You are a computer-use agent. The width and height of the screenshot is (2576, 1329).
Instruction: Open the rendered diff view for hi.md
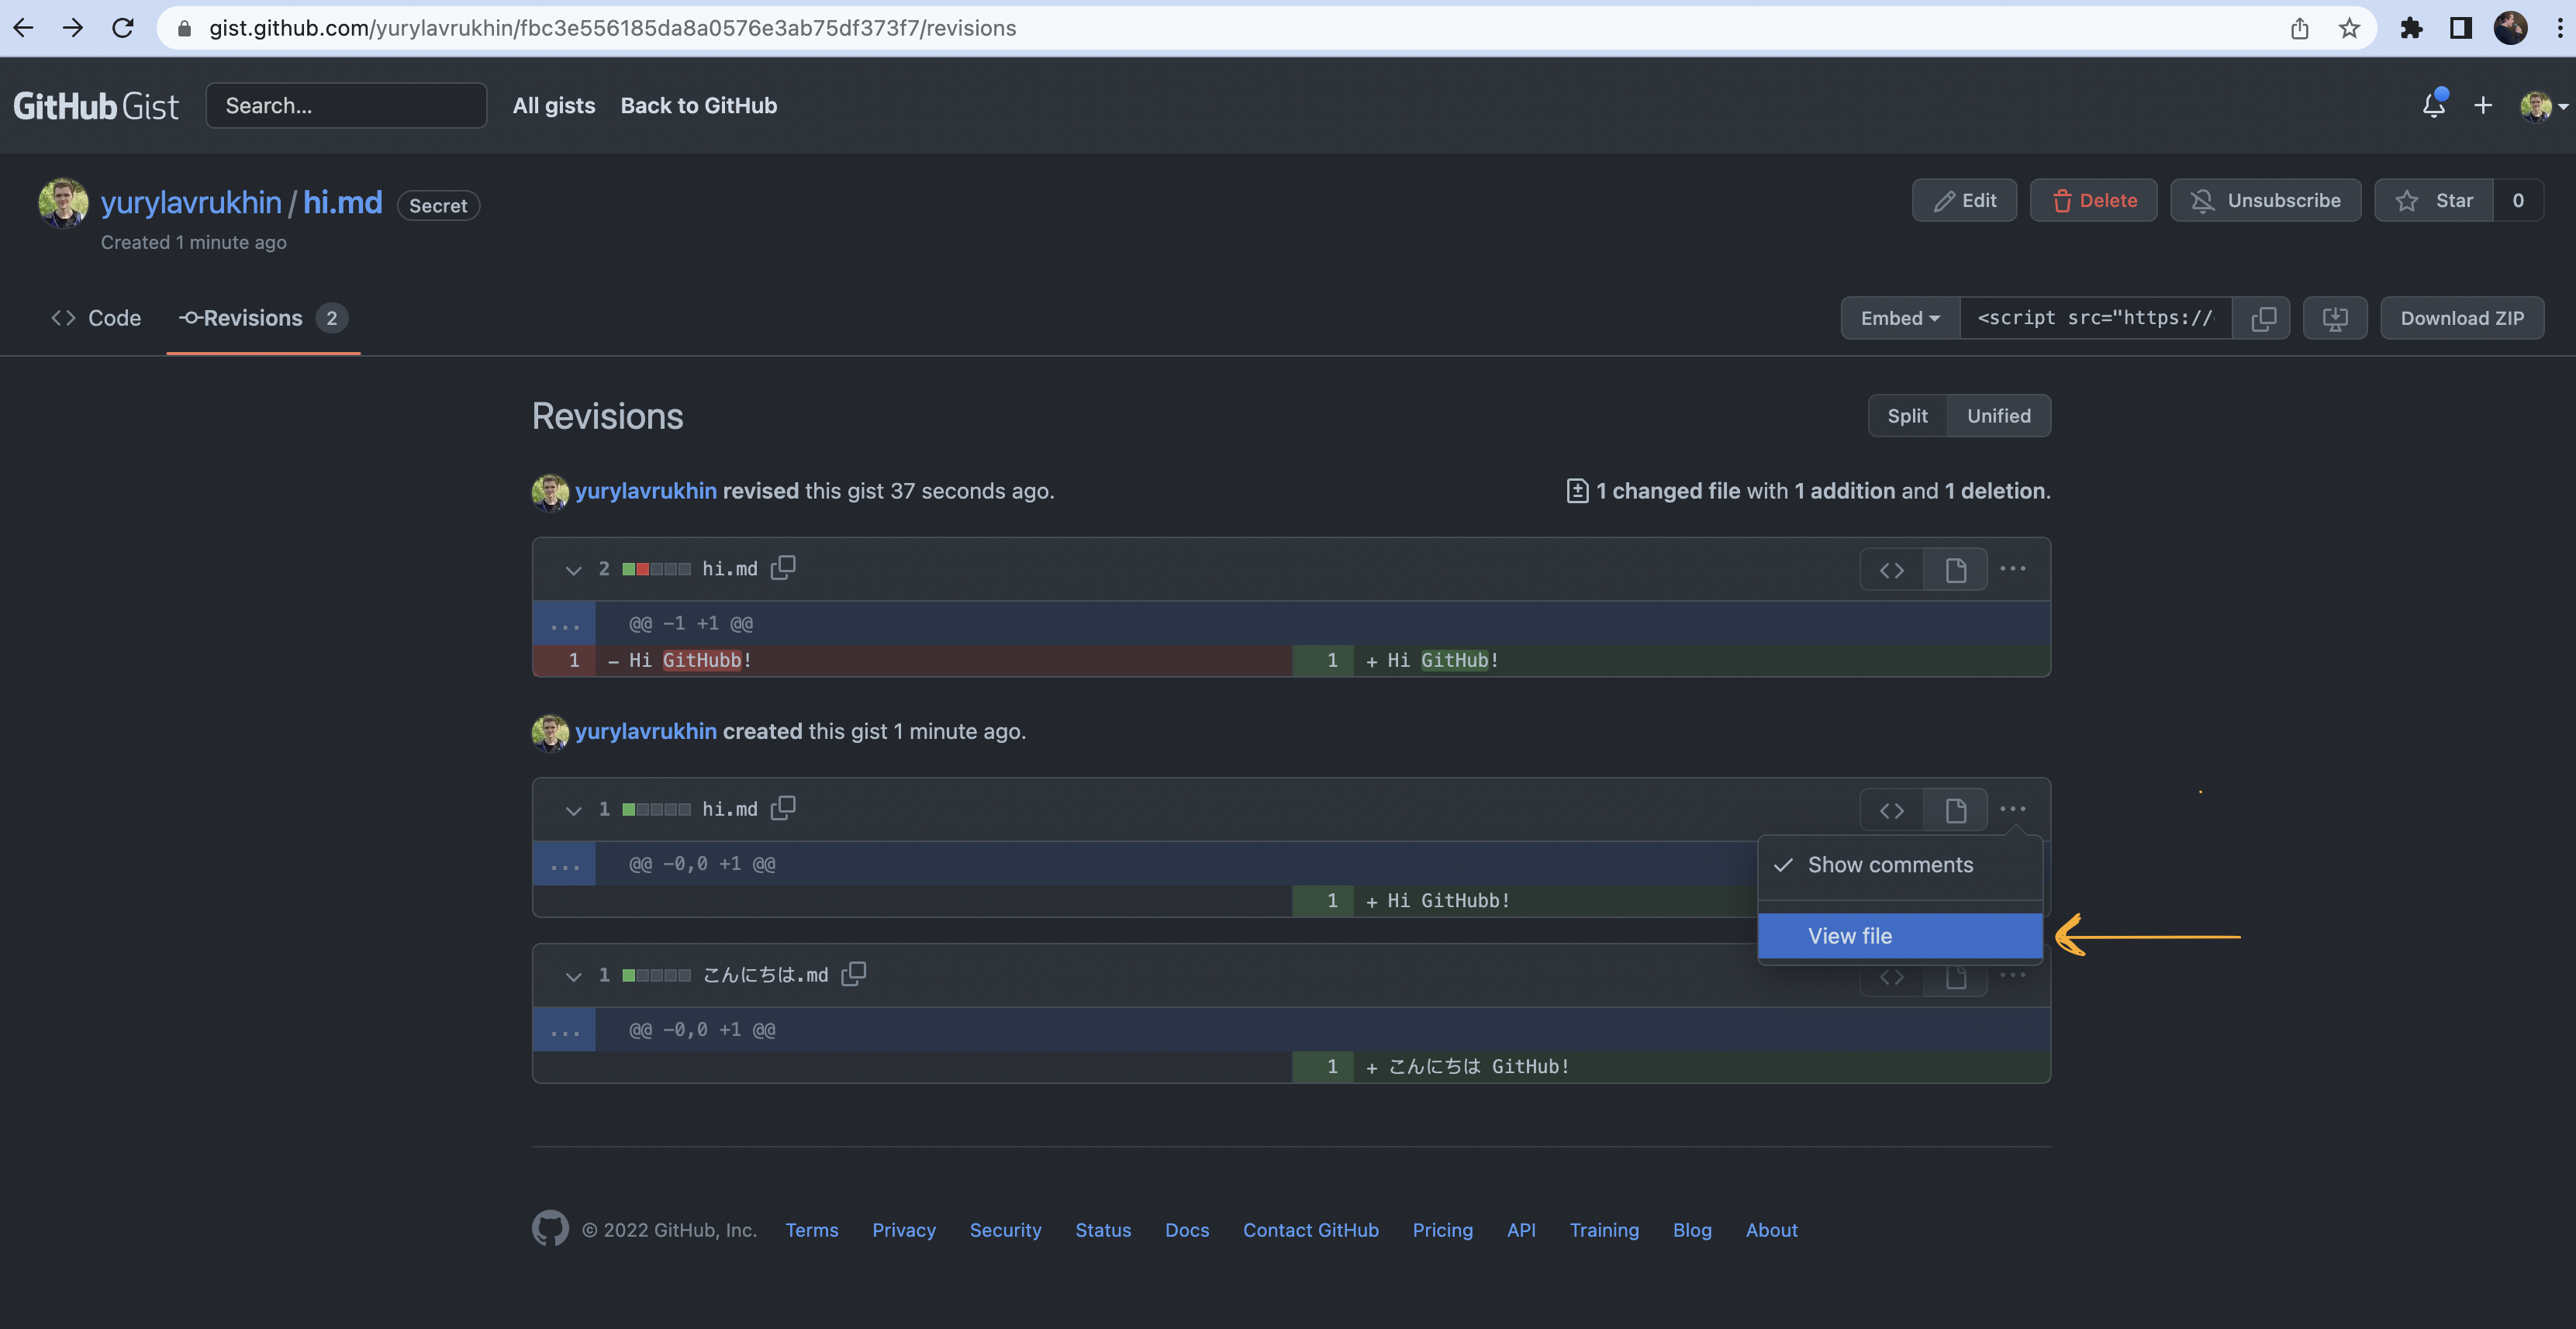pos(1955,569)
